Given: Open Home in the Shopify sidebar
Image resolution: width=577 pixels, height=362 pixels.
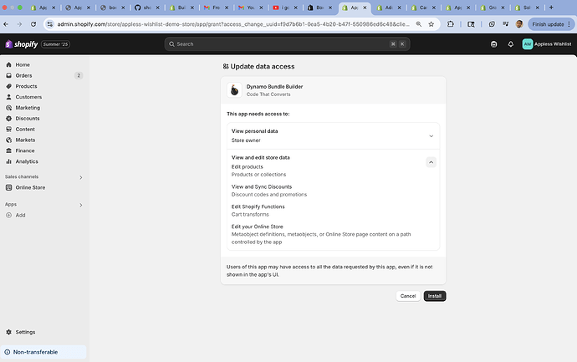Looking at the screenshot, I should click(x=23, y=64).
